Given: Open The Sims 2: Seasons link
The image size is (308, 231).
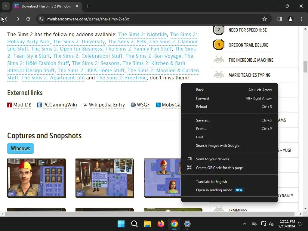Looking at the screenshot, I should [x=96, y=63].
